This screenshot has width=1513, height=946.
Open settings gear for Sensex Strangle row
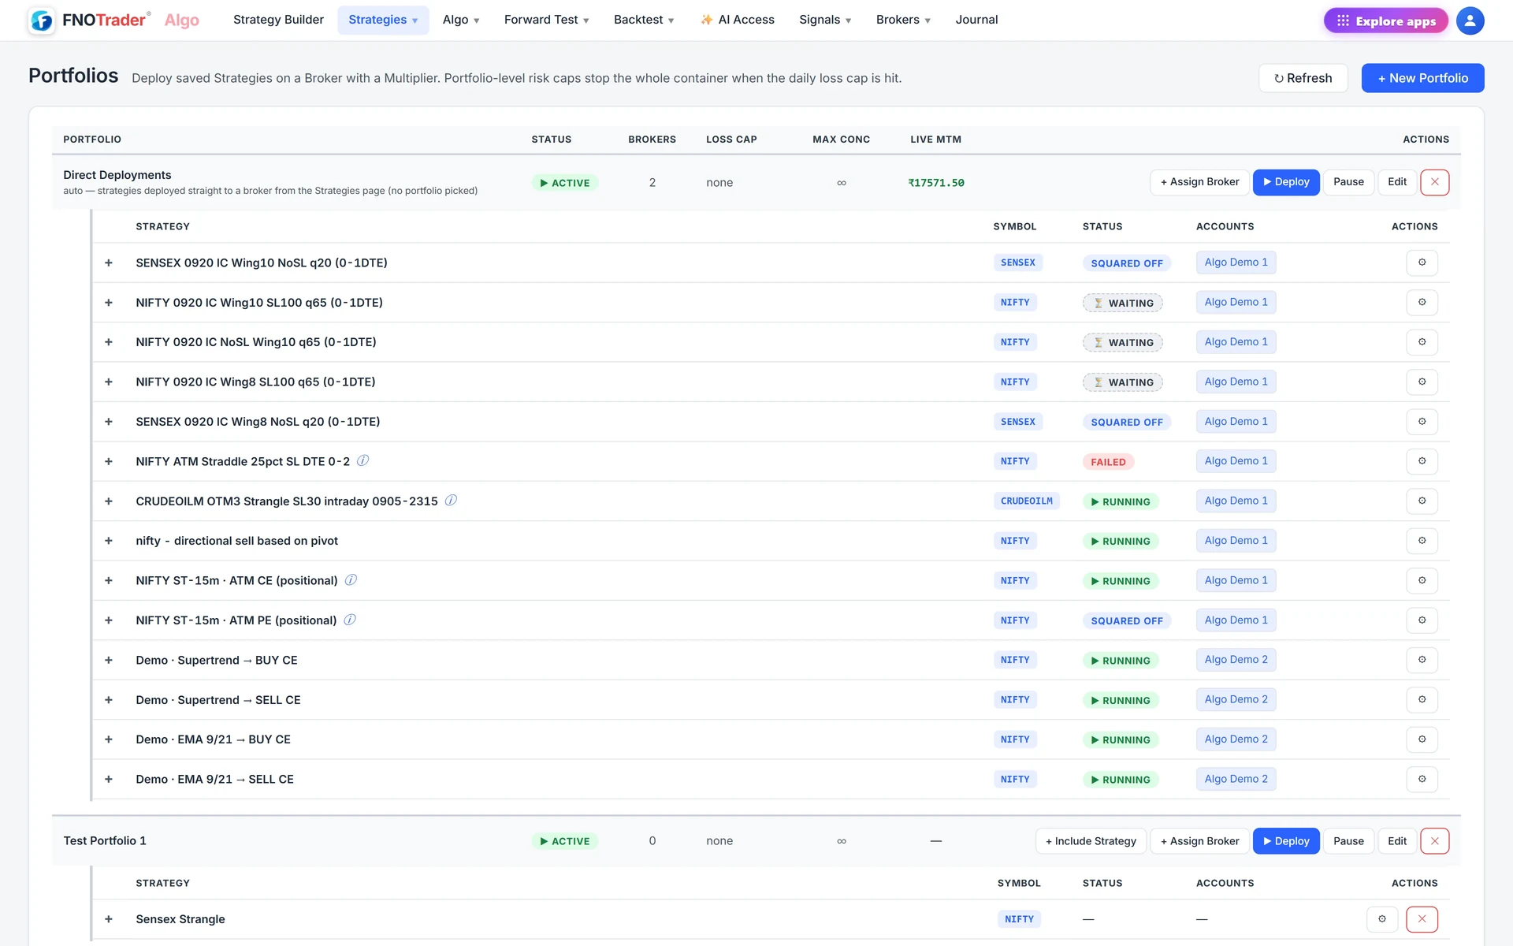point(1381,919)
